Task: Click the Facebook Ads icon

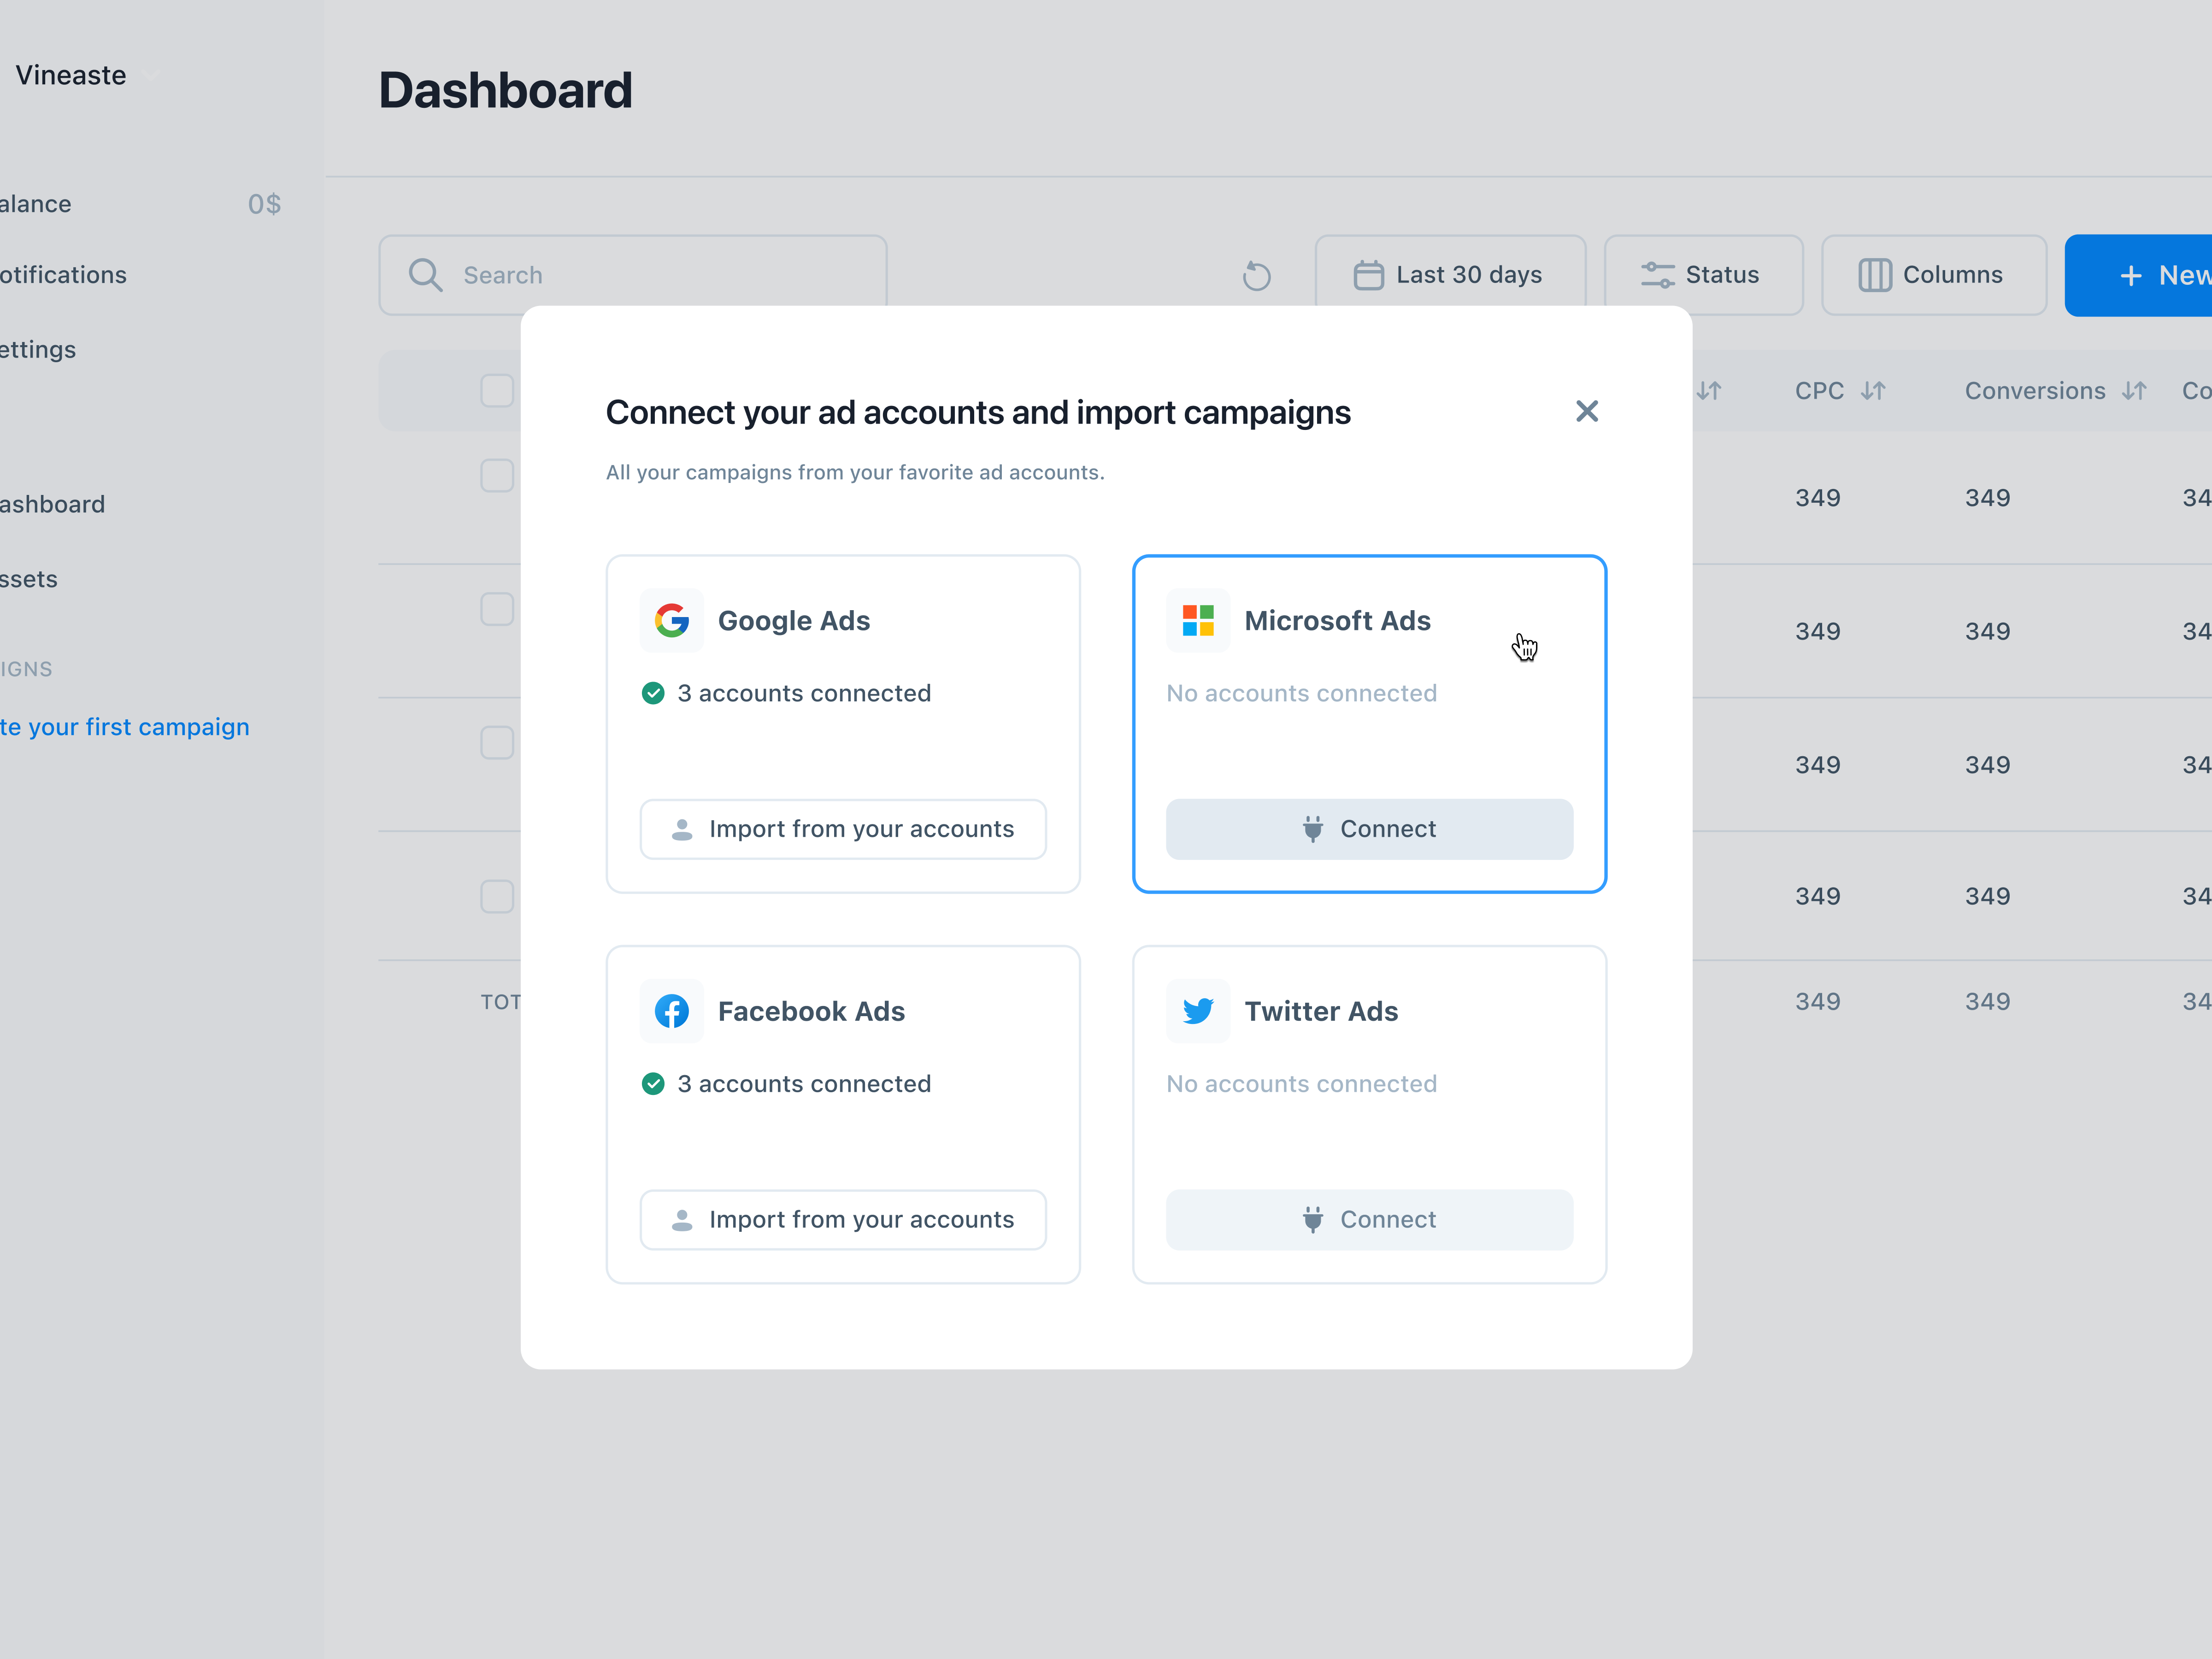Action: (x=672, y=1011)
